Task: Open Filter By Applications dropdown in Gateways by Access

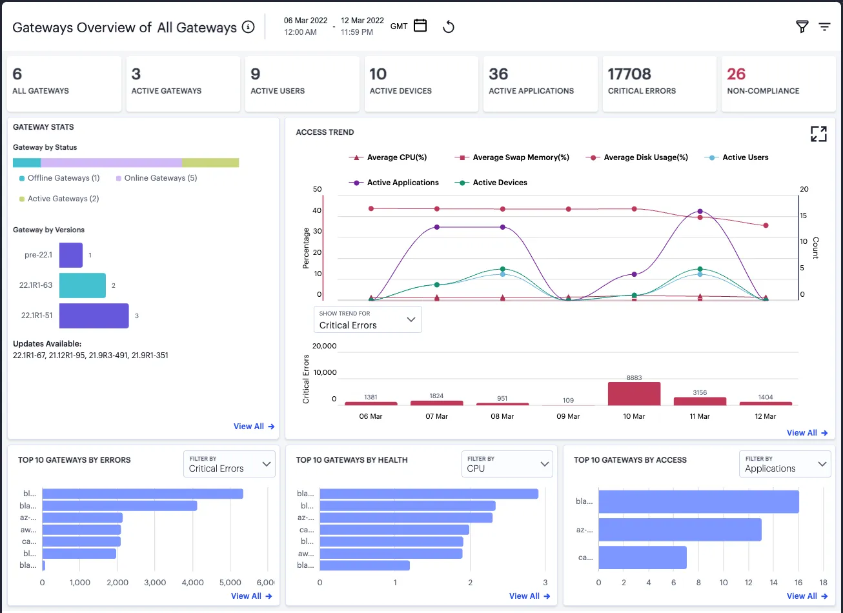Action: tap(785, 464)
